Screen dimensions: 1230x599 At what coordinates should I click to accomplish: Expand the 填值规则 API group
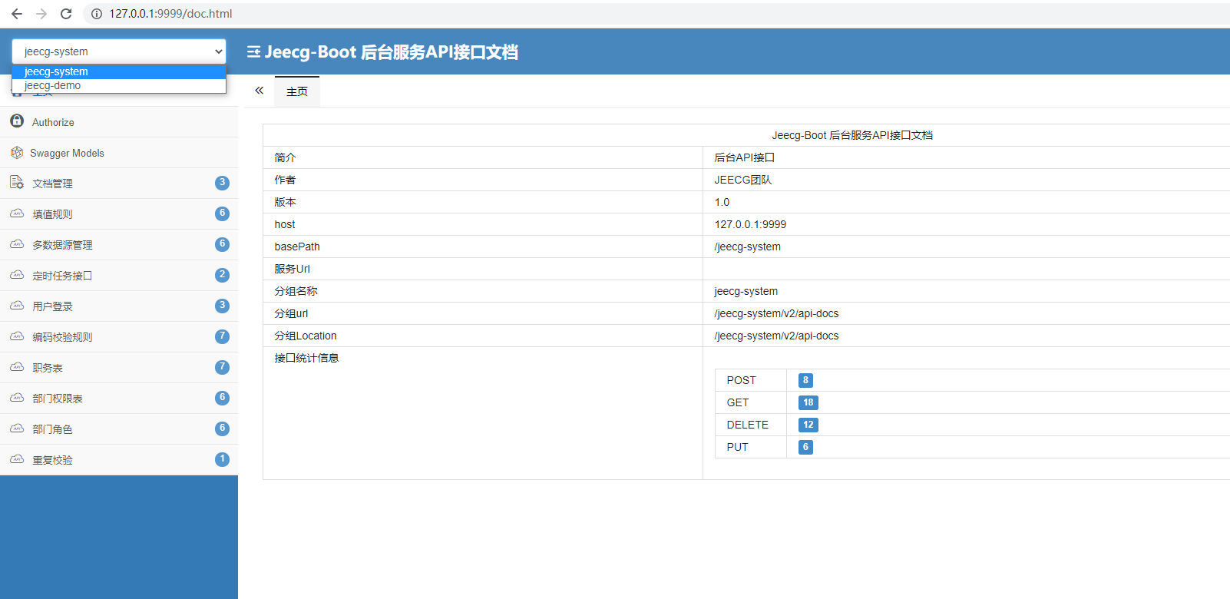tap(119, 214)
